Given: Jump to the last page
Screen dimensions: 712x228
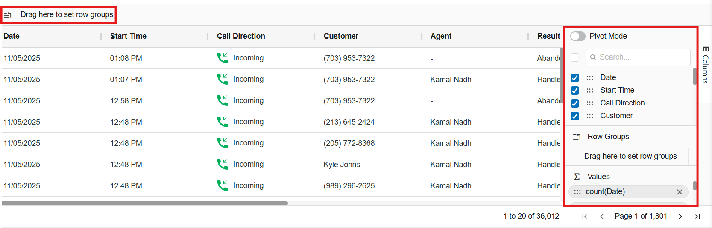Looking at the screenshot, I should (697, 217).
